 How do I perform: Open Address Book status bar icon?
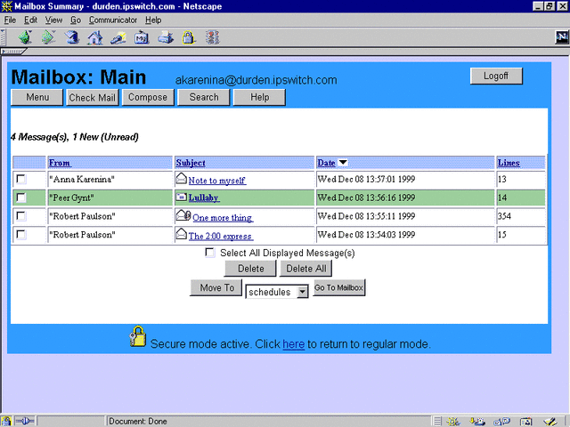coord(525,422)
